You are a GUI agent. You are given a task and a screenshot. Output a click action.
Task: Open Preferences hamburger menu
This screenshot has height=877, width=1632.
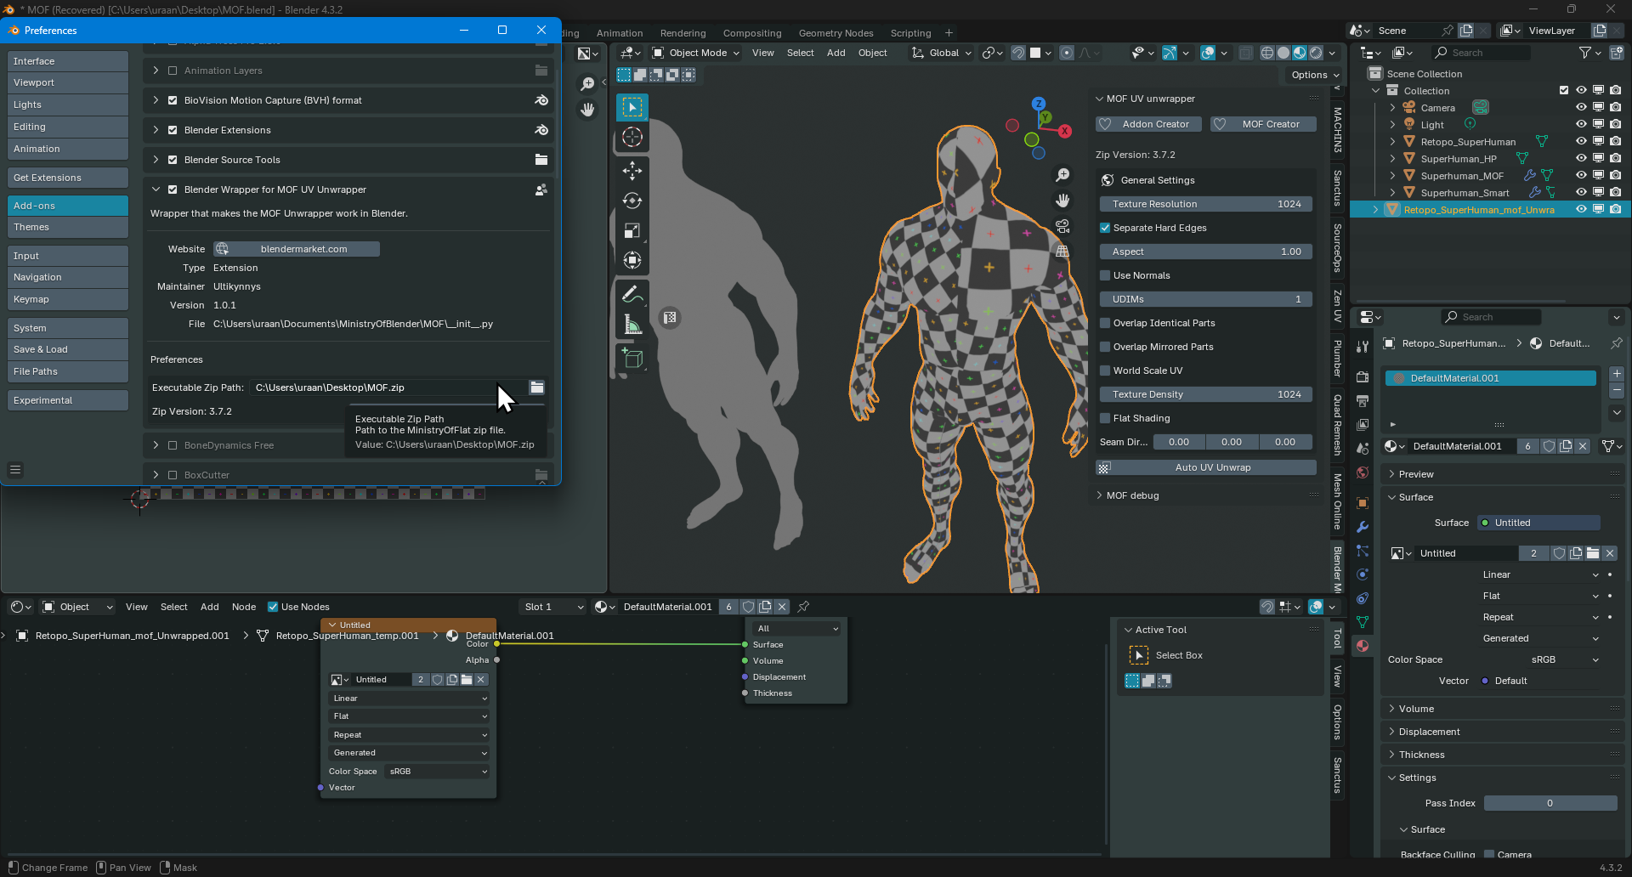[15, 469]
